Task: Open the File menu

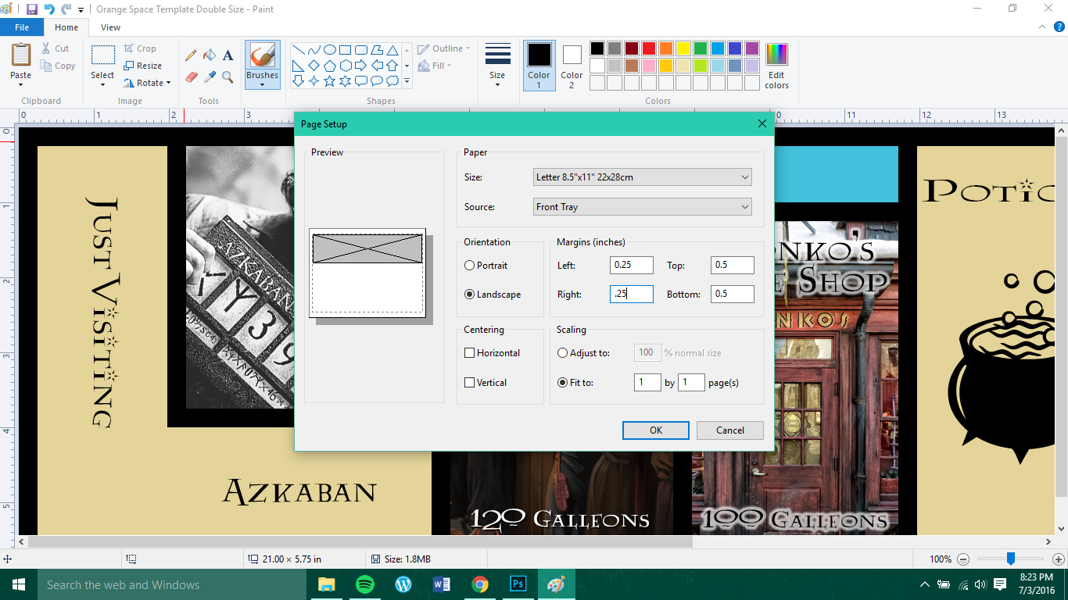Action: (x=22, y=27)
